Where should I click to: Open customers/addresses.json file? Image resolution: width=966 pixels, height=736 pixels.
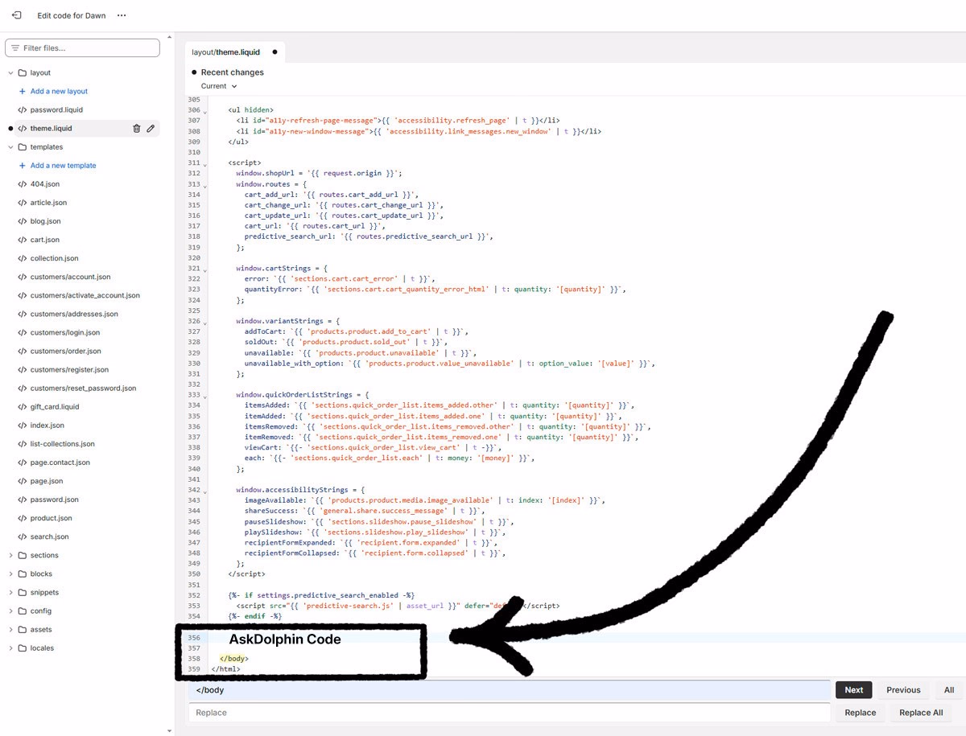pyautogui.click(x=74, y=313)
